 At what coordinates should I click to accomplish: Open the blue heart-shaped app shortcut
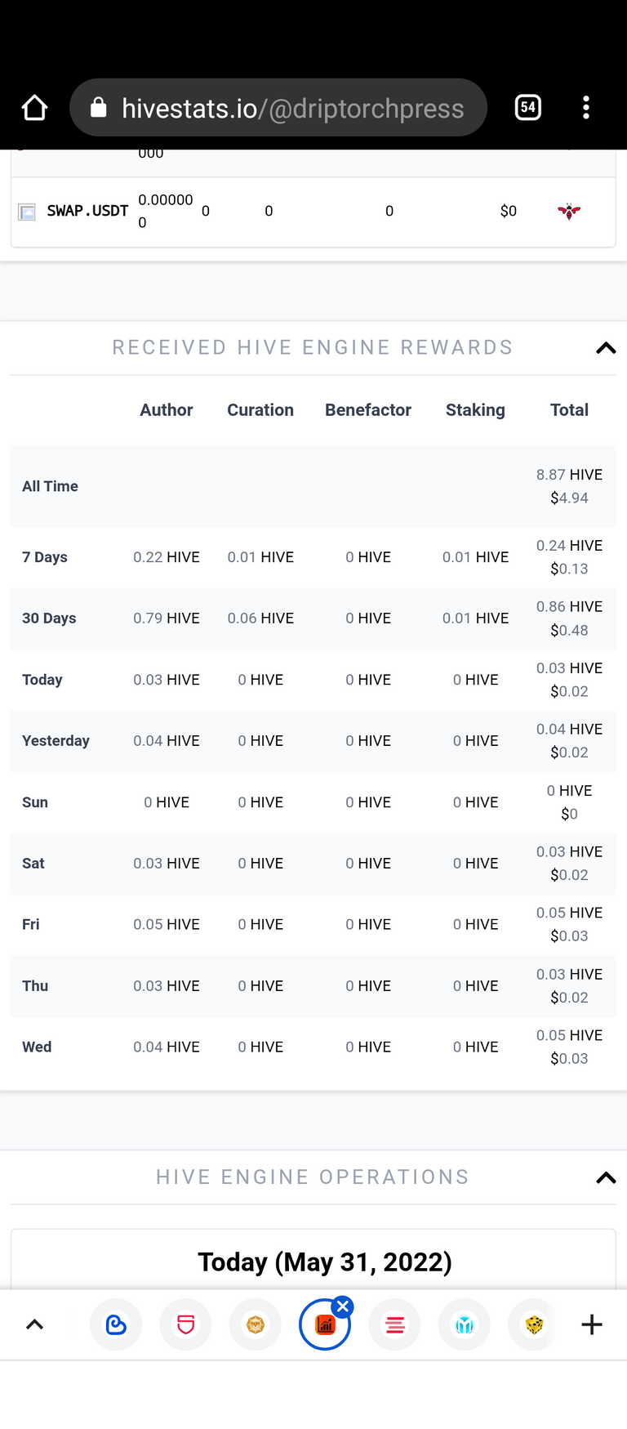coord(116,1324)
